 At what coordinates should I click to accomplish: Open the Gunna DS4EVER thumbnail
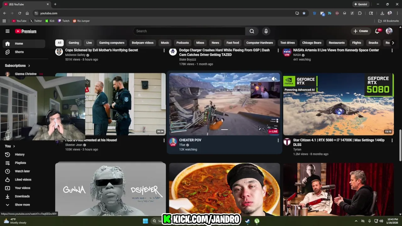click(111, 189)
